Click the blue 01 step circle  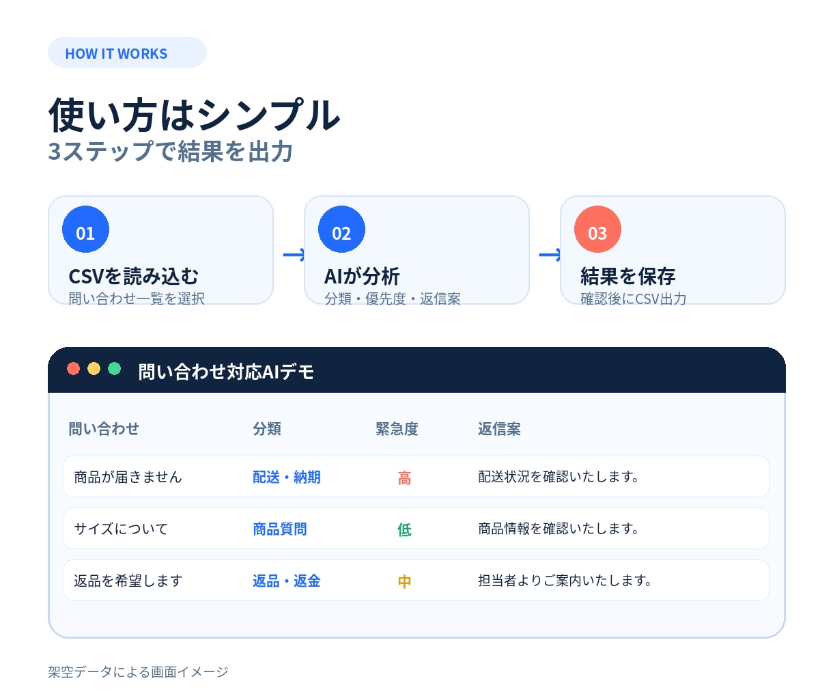click(85, 230)
